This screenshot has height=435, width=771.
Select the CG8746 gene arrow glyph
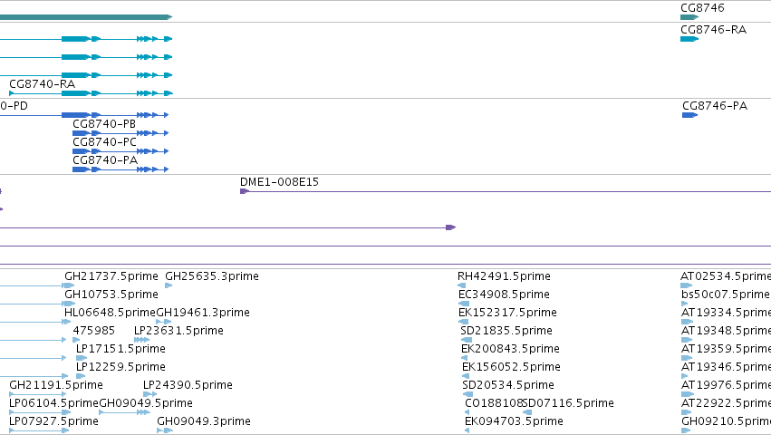click(x=689, y=17)
